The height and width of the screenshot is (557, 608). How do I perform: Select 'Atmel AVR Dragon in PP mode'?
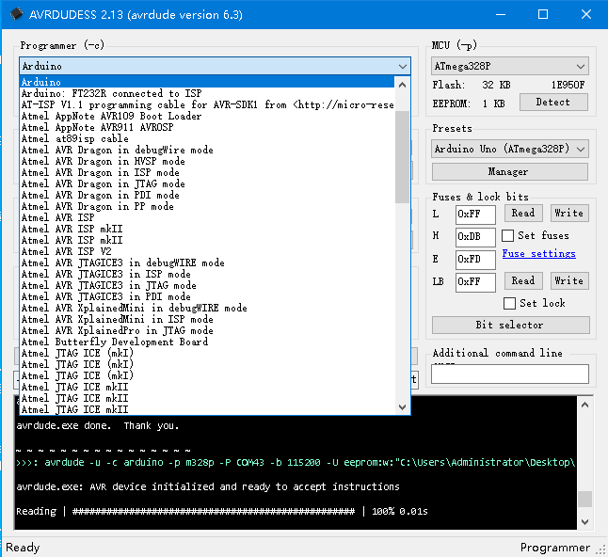pos(207,206)
